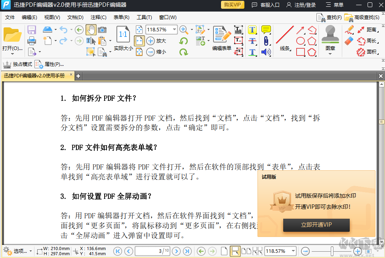The image size is (385, 258).
Task: Click the 购买VIP button in the title bar
Action: click(x=232, y=5)
